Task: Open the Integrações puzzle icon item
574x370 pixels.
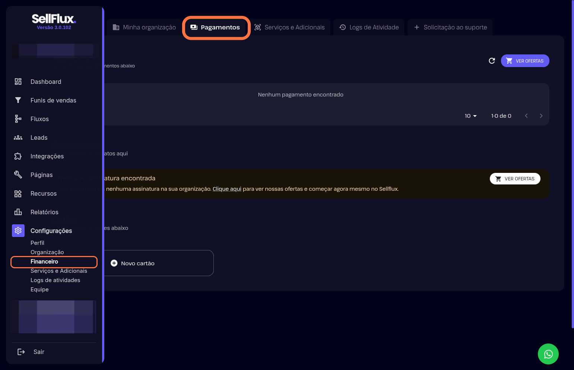Action: (18, 156)
